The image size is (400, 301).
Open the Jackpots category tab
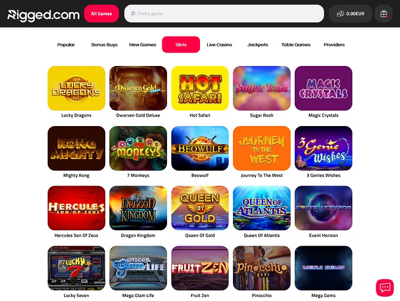[x=258, y=45]
